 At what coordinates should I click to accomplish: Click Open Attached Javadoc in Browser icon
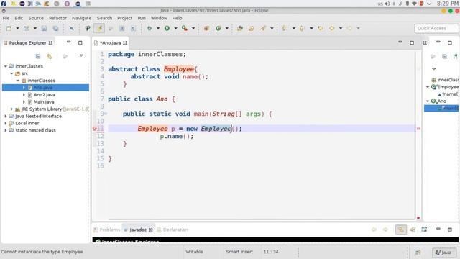pyautogui.click(x=424, y=230)
